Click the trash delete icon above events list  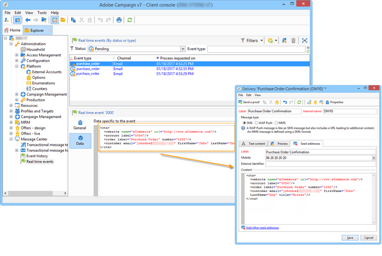click(293, 41)
